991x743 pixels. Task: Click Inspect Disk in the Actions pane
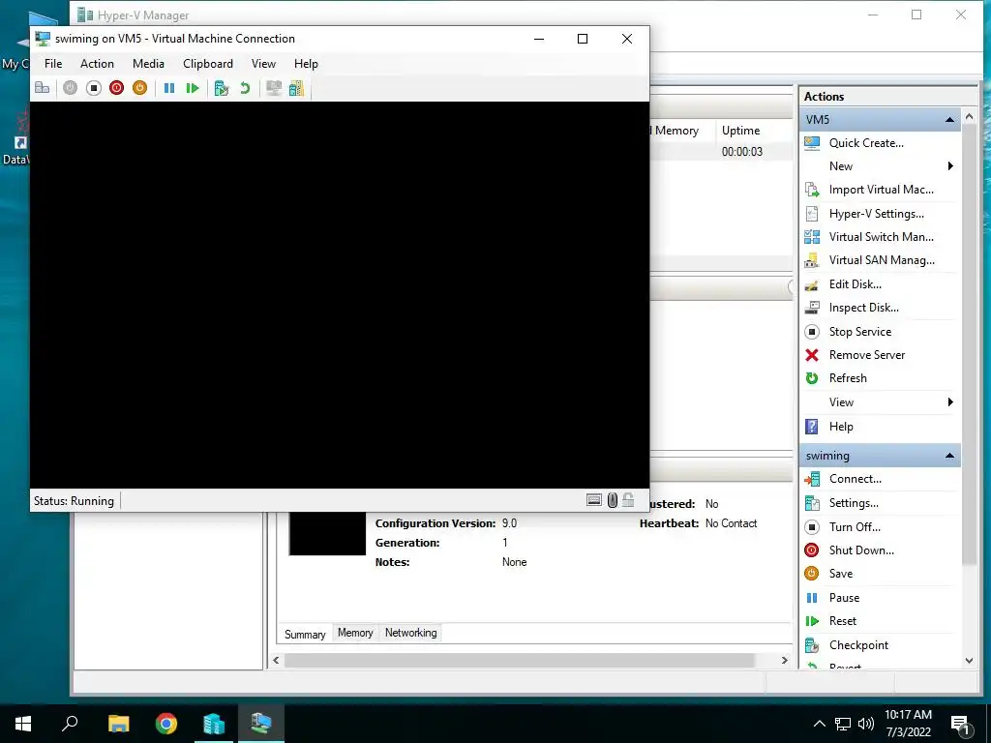[863, 308]
